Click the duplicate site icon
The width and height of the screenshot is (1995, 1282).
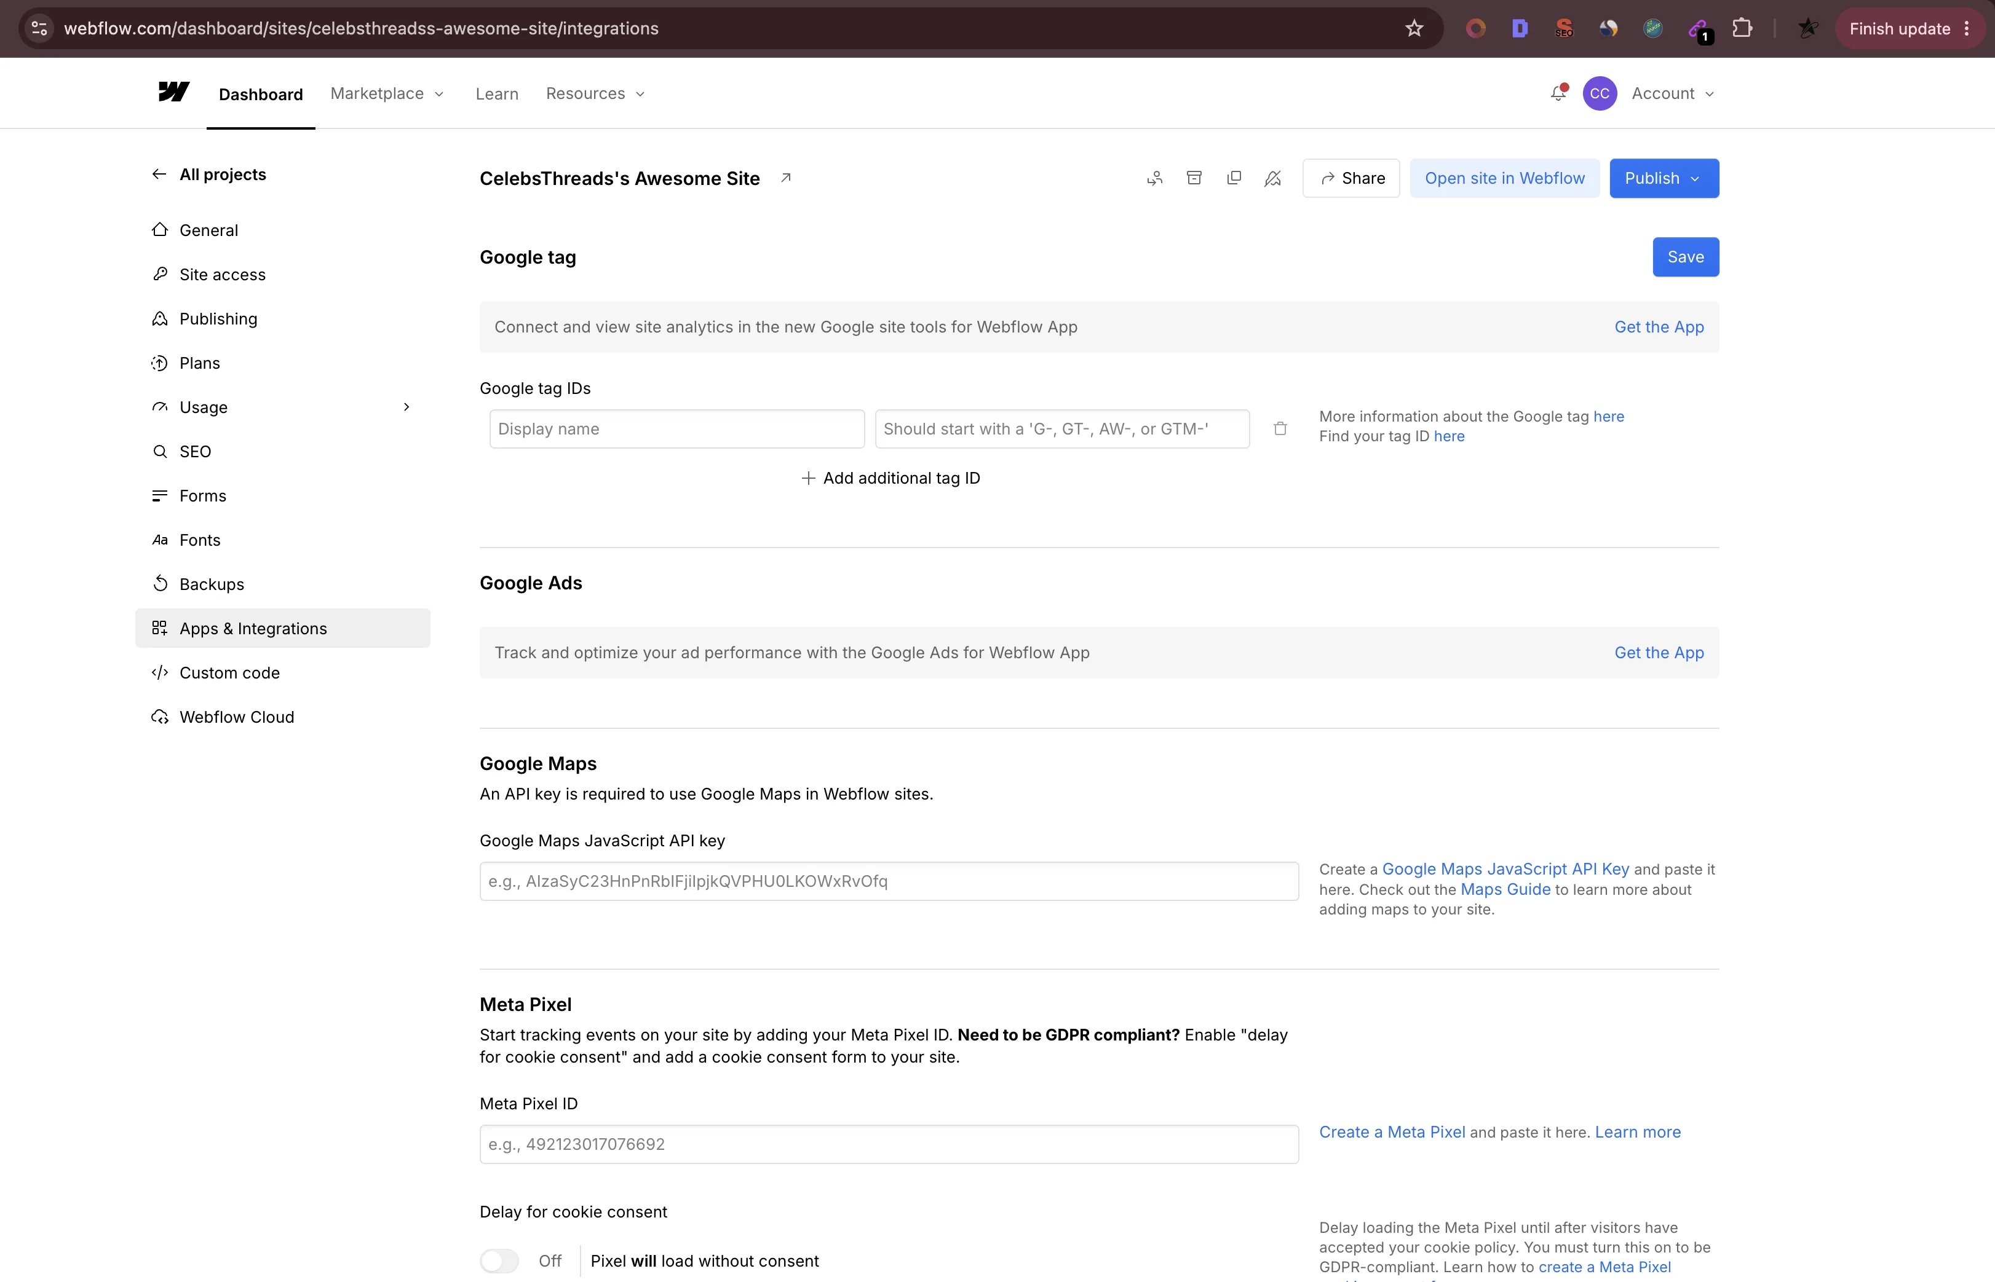(1234, 178)
